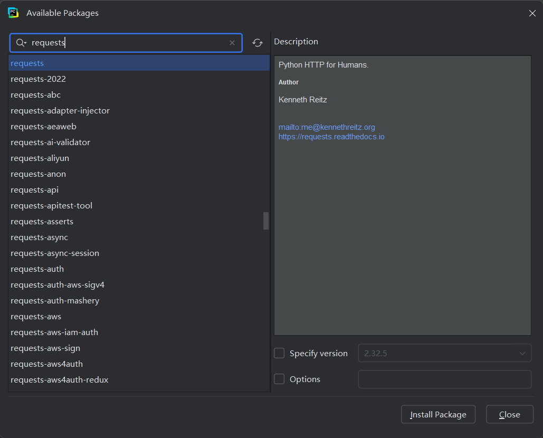Image resolution: width=543 pixels, height=438 pixels.
Task: Select requests-ai-validator package
Action: tap(139, 142)
